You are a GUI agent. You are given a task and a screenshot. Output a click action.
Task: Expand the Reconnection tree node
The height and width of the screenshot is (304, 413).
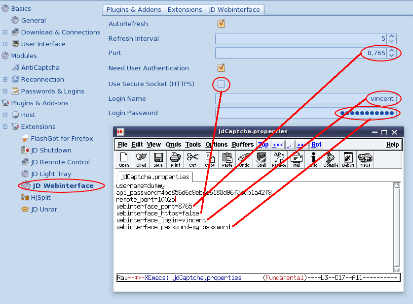[5, 79]
